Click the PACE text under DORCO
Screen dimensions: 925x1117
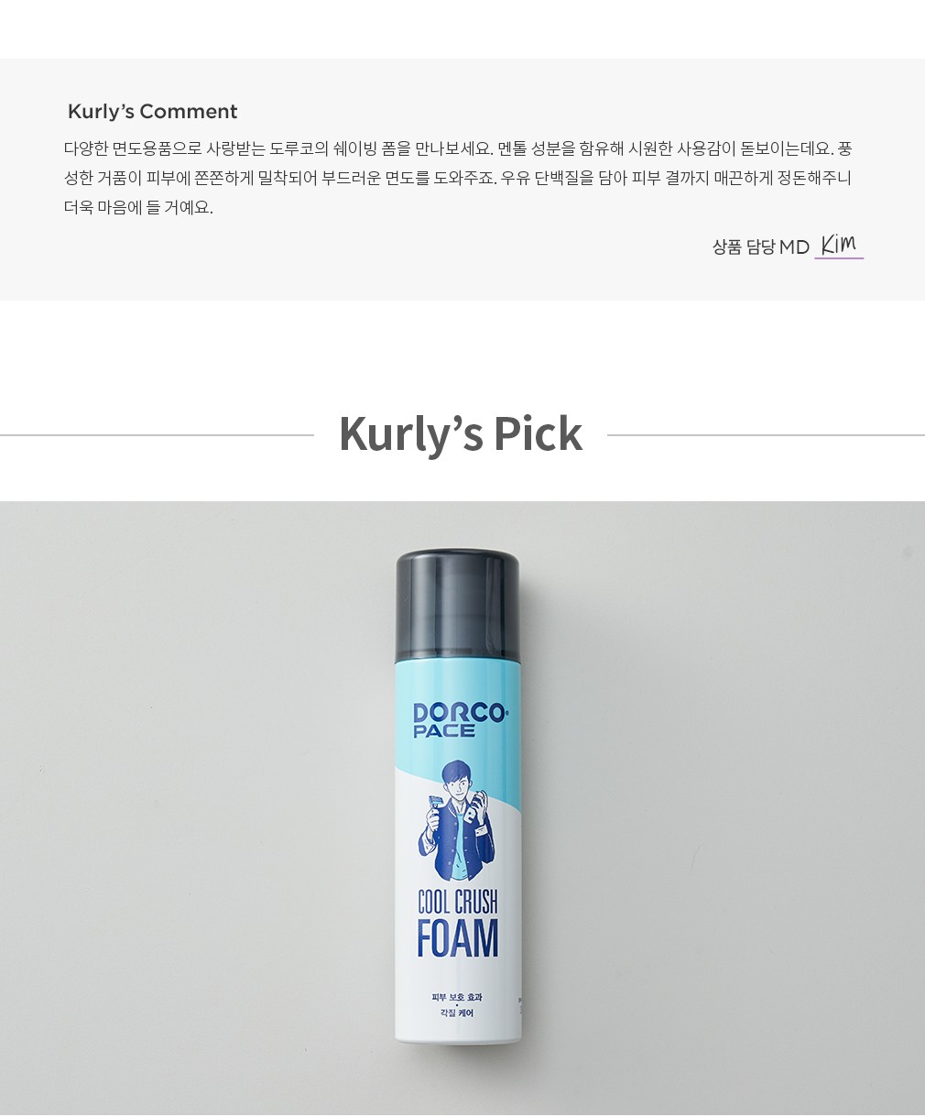coord(444,731)
